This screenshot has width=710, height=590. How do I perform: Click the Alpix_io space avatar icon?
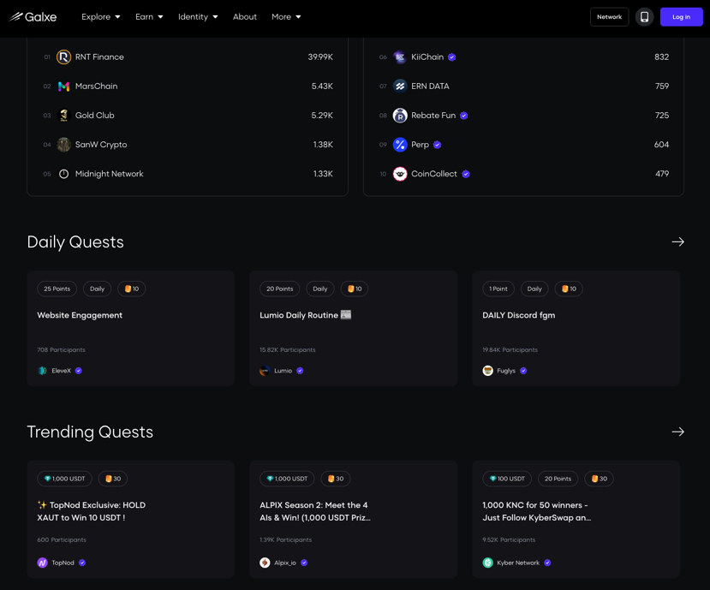(265, 563)
